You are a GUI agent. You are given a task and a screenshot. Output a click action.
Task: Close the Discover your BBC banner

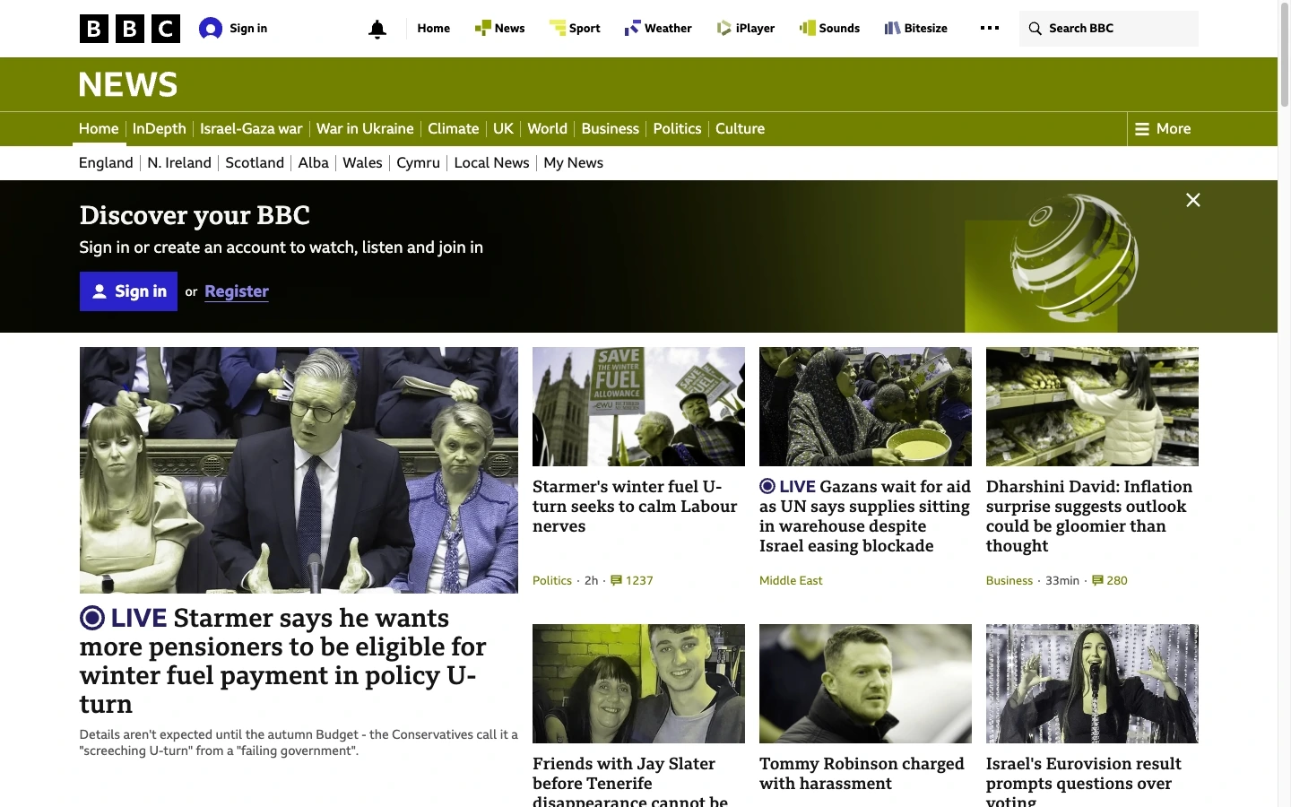pyautogui.click(x=1193, y=200)
